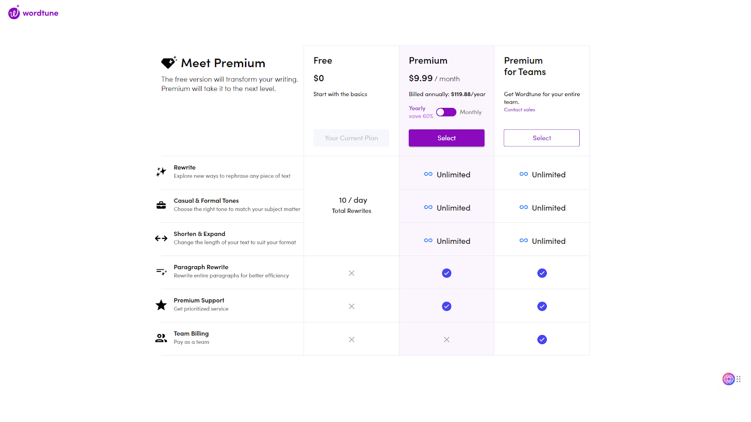Select the Premium for Teams plan
Screen dimensions: 751x422
[542, 138]
